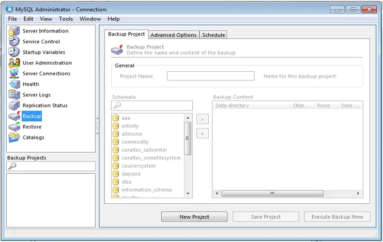Click the Schemata search field
The width and height of the screenshot is (383, 242).
point(151,106)
